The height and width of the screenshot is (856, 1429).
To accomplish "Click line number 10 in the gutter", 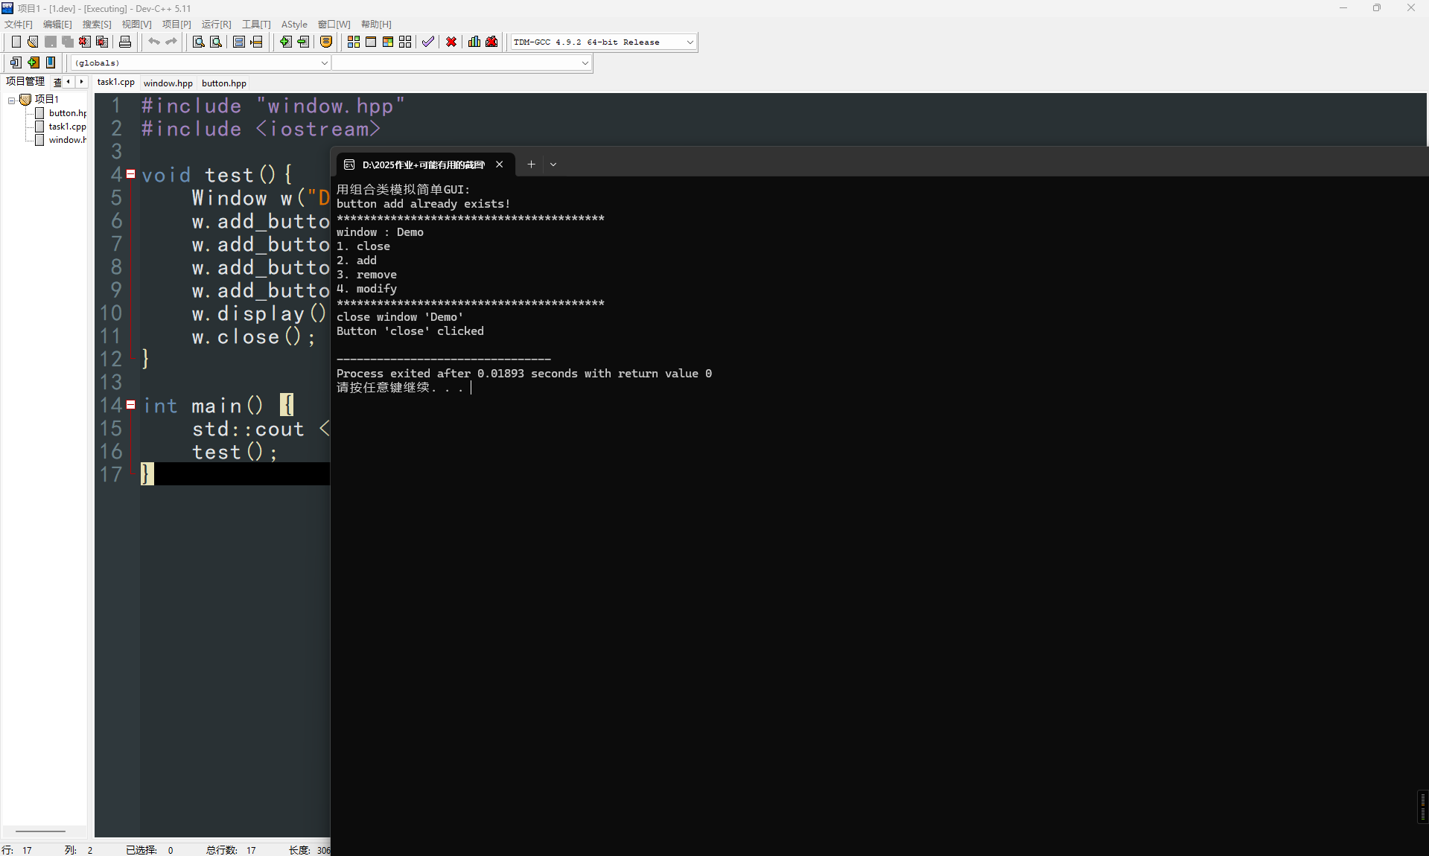I will 111,313.
